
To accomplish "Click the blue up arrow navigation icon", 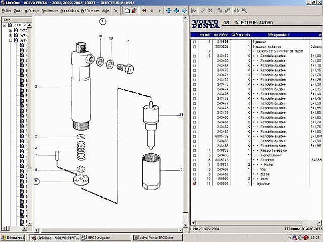I will tap(169, 11).
